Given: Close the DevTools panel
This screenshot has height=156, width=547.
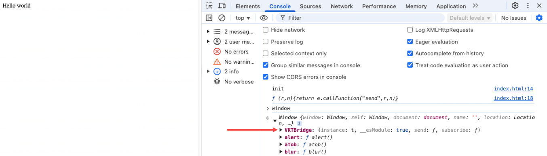Looking at the screenshot, I should point(539,6).
